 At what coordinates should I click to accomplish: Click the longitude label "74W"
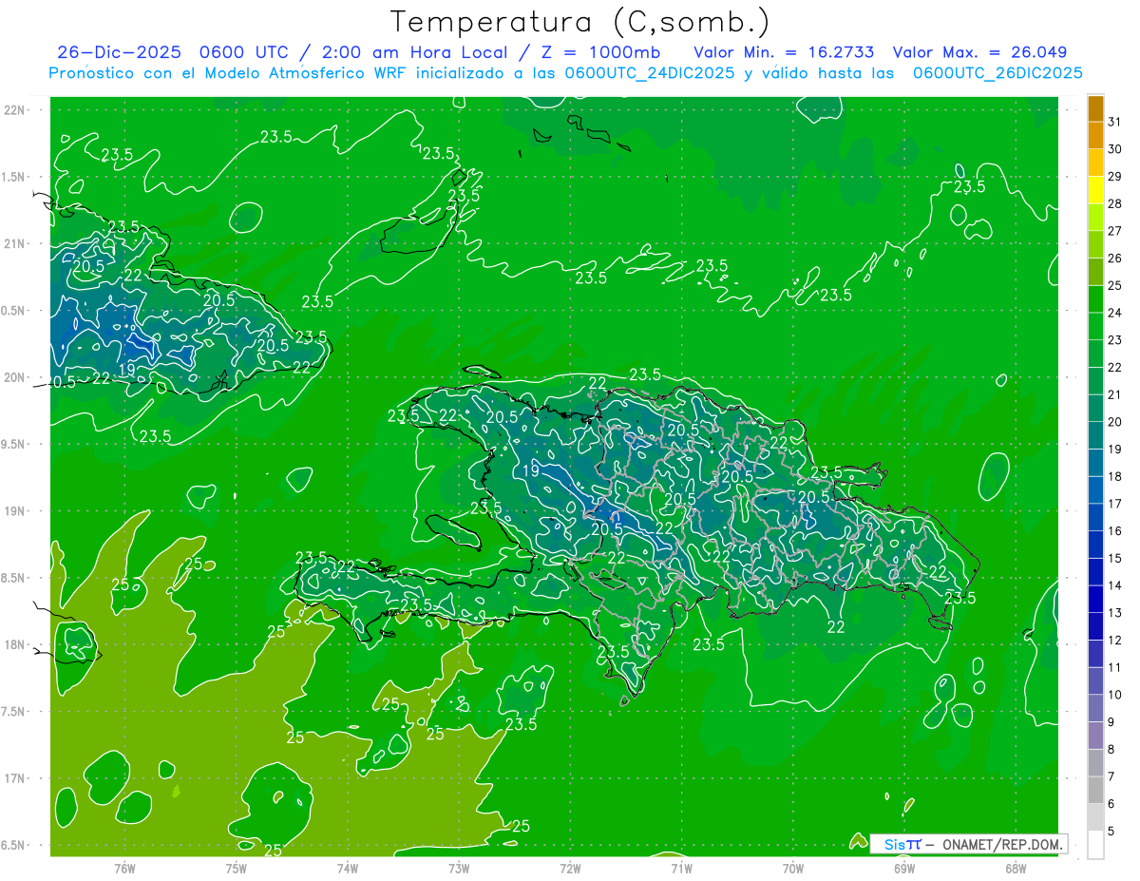click(x=347, y=869)
